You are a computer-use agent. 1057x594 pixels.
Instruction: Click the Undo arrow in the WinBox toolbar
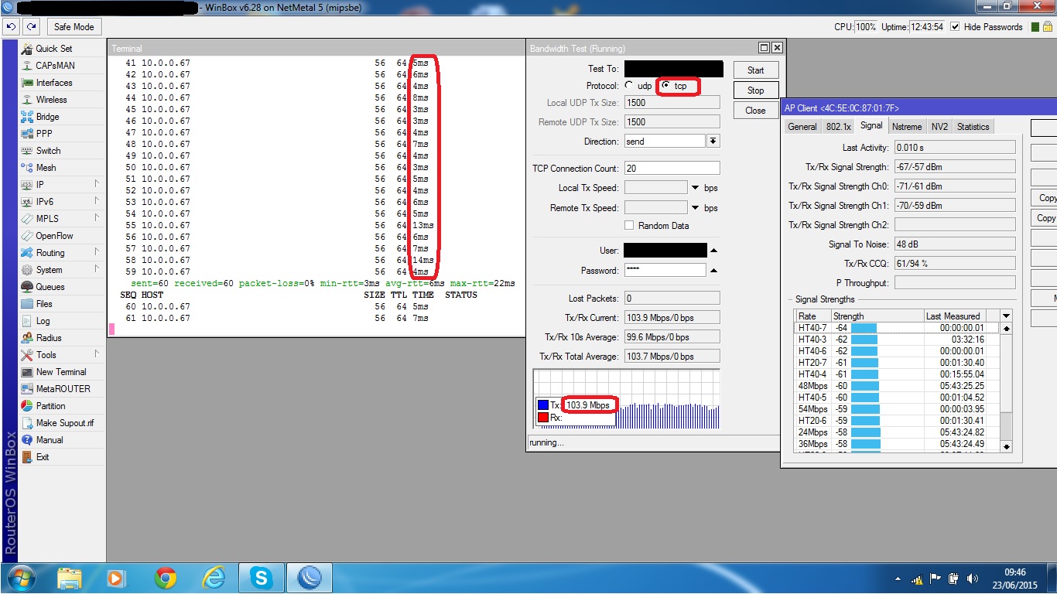coord(11,26)
